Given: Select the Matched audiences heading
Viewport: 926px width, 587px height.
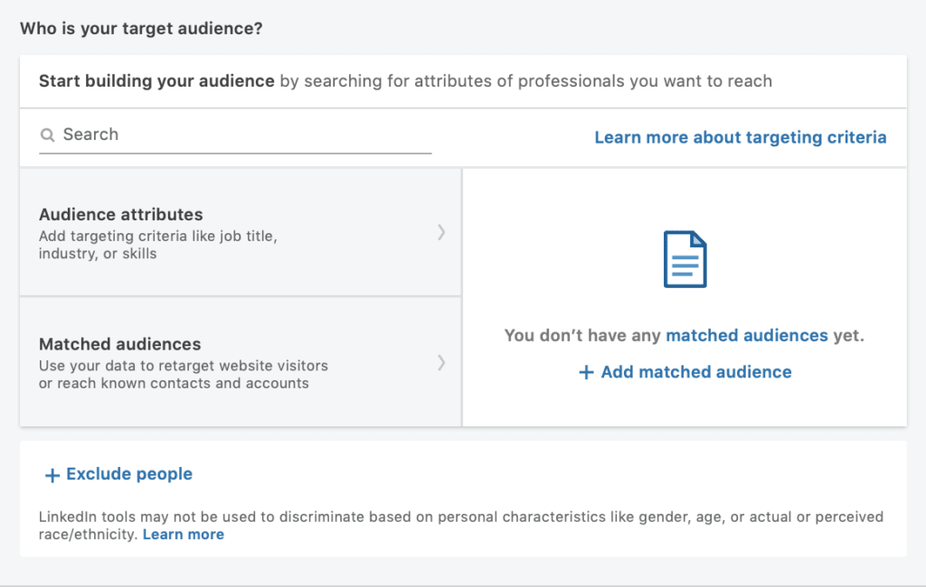Looking at the screenshot, I should pyautogui.click(x=119, y=344).
